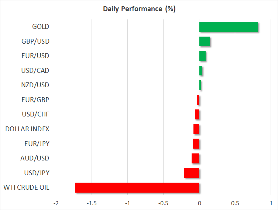Image resolution: width=278 pixels, height=210 pixels.
Task: Click the red EUR/JPY bar
Action: [x=196, y=144]
